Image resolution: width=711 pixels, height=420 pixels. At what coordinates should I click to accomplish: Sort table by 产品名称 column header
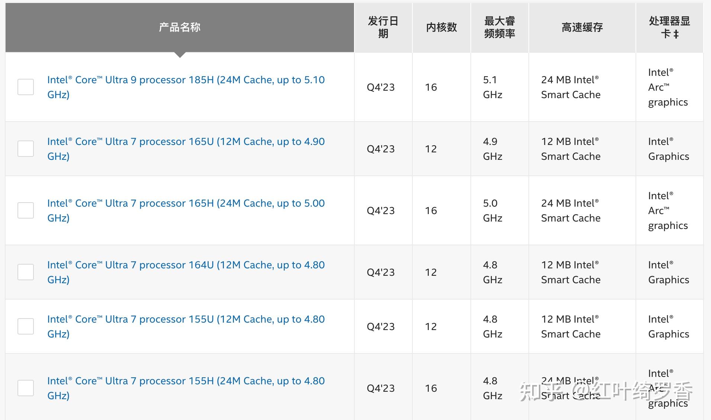pos(180,27)
